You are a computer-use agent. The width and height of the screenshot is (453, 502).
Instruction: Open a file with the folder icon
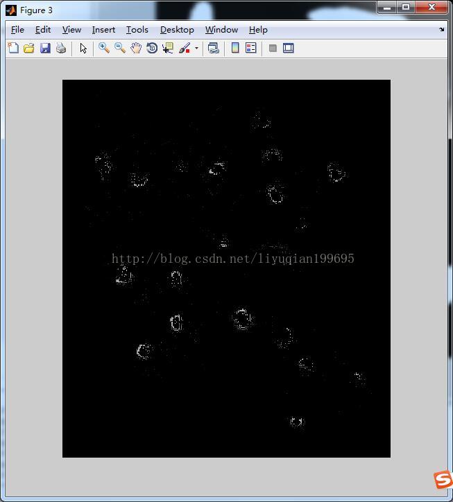pos(29,48)
